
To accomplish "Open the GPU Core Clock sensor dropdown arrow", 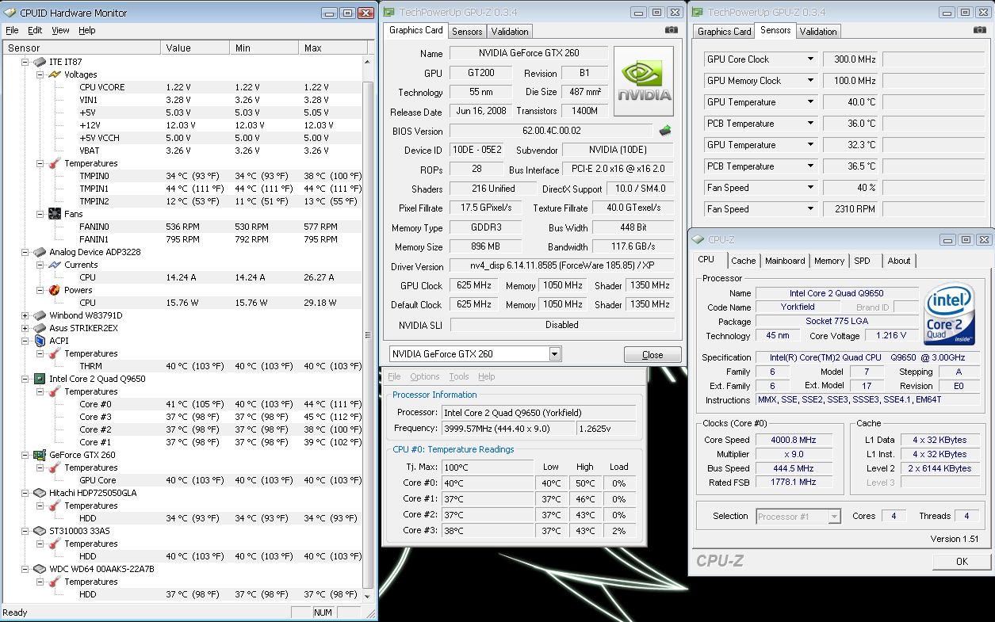I will (x=810, y=59).
